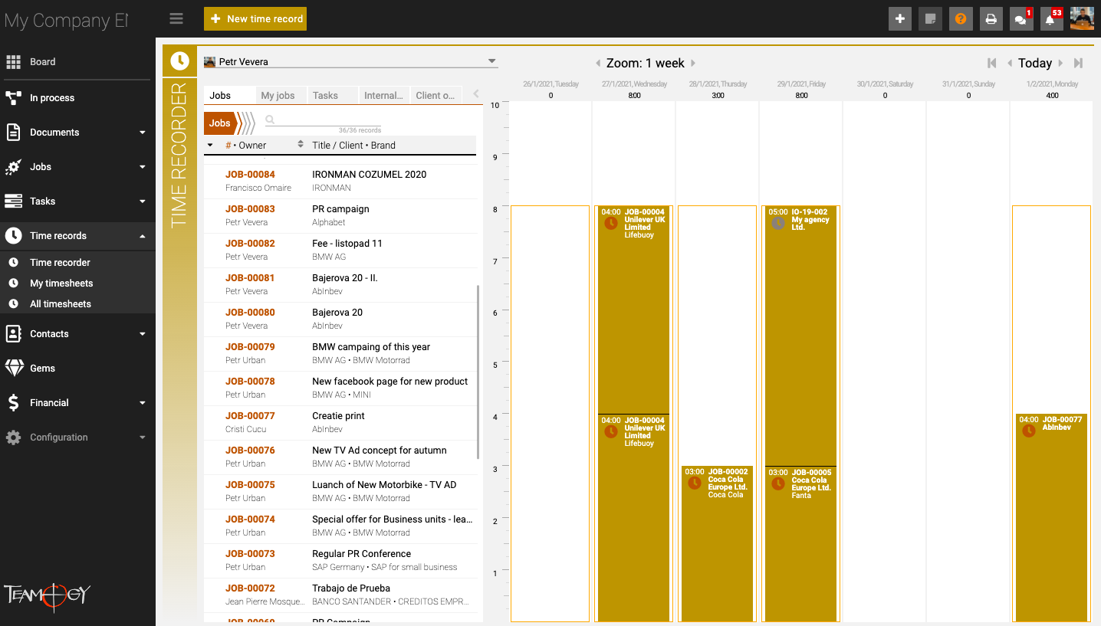Click the New time record button
Image resolution: width=1101 pixels, height=626 pixels.
pyautogui.click(x=255, y=19)
